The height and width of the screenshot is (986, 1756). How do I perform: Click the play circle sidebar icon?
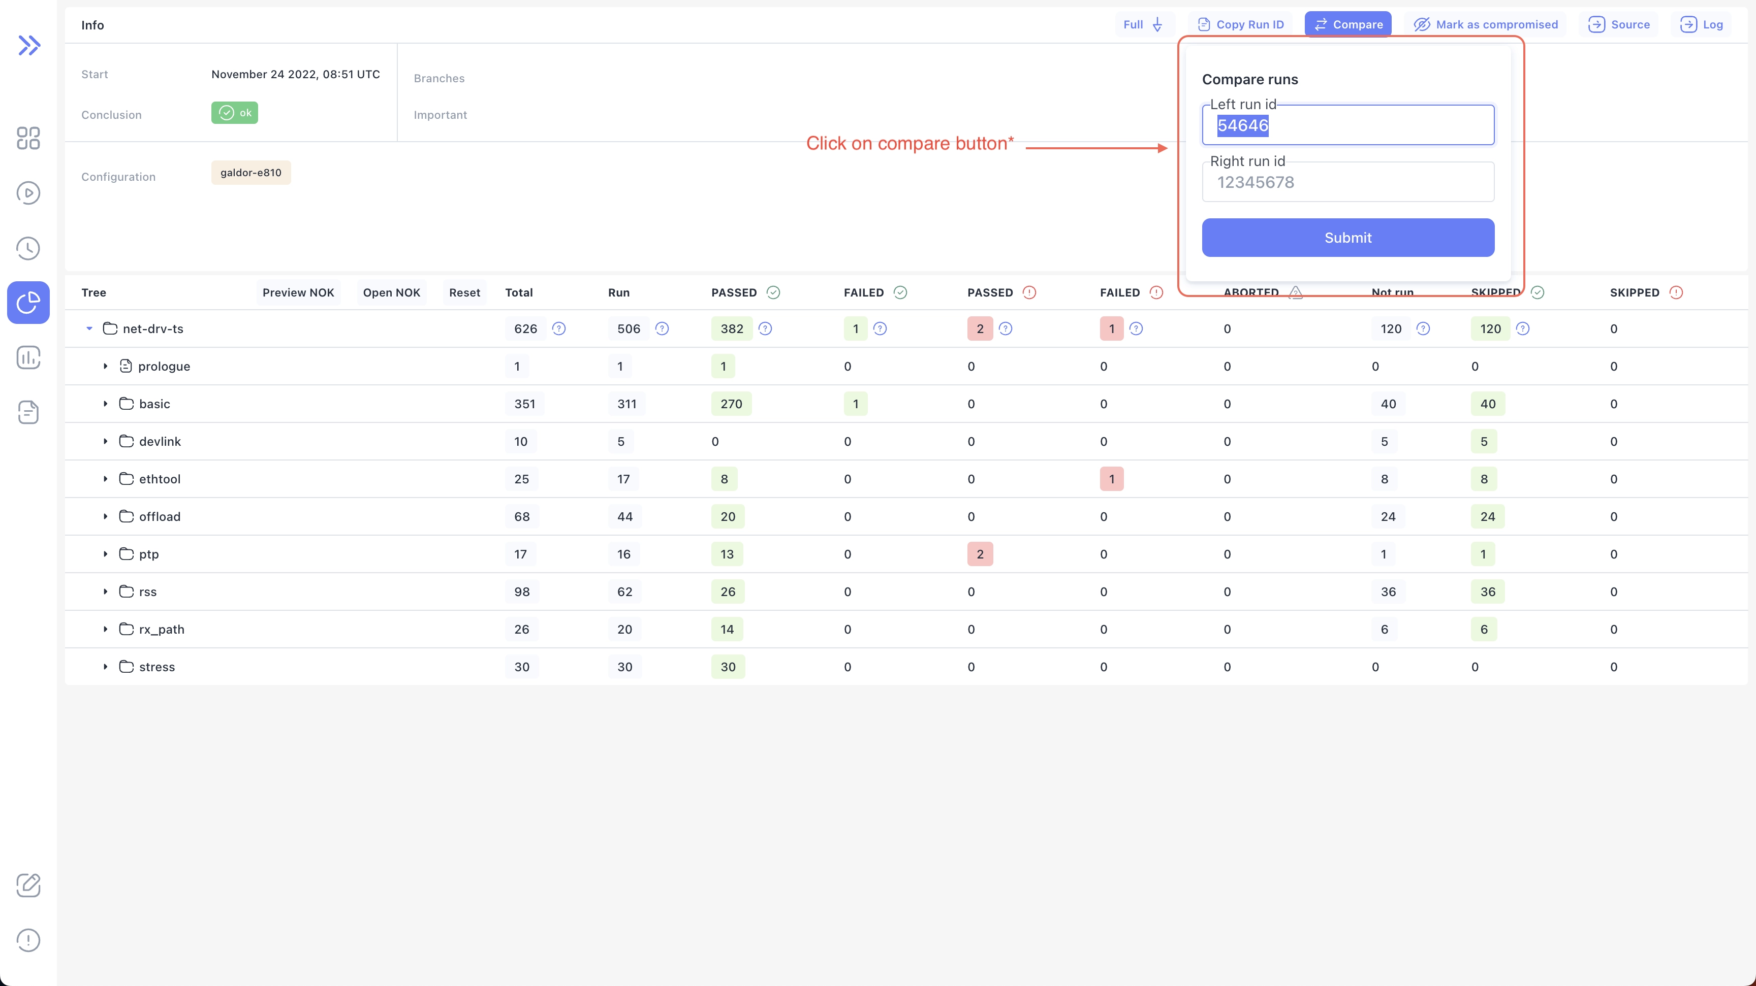(28, 193)
